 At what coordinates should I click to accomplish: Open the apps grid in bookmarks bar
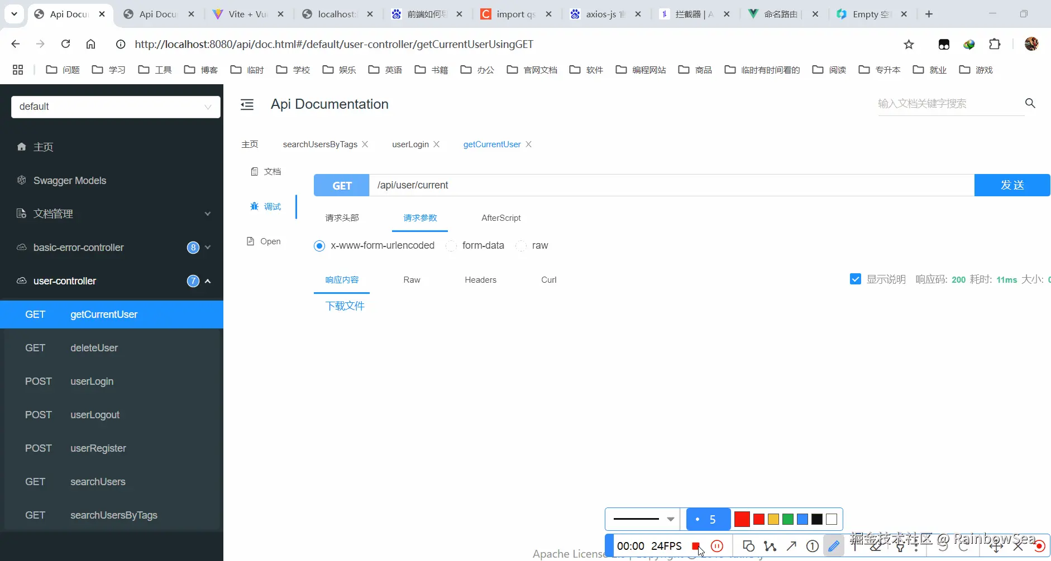18,70
